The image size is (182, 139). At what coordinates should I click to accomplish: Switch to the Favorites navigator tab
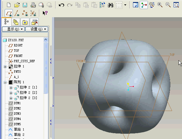click(x=25, y=22)
